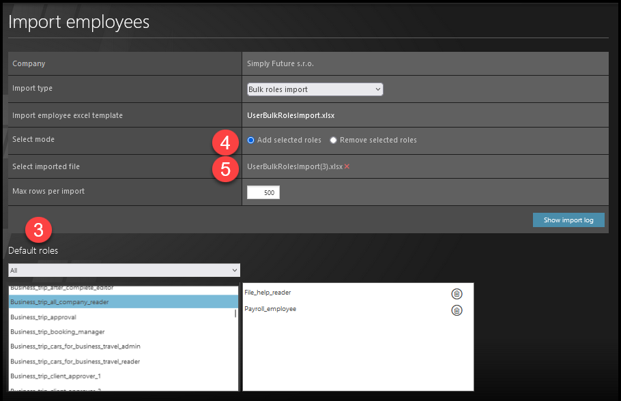Click the Payroll_employee assigned role entry
Viewport: 621px width, 401px height.
click(x=270, y=309)
